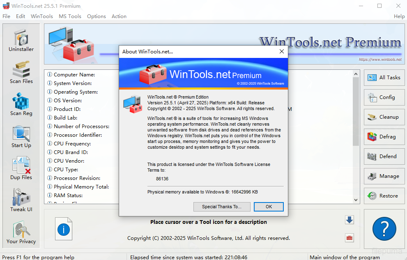Viewport: 407px width, 260px height.
Task: Click the Special Thanks To... button
Action: (222, 207)
